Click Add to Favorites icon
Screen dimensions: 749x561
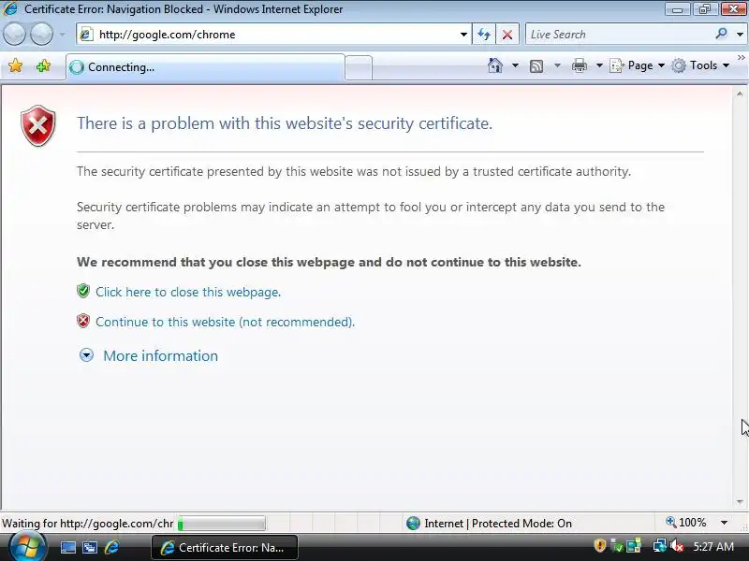pyautogui.click(x=43, y=65)
